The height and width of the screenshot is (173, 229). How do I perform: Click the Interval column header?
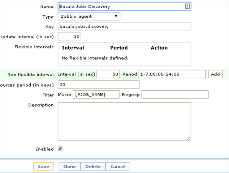[73, 48]
